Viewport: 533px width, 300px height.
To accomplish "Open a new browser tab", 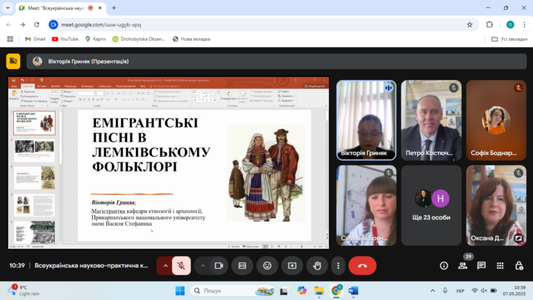I will pyautogui.click(x=114, y=8).
